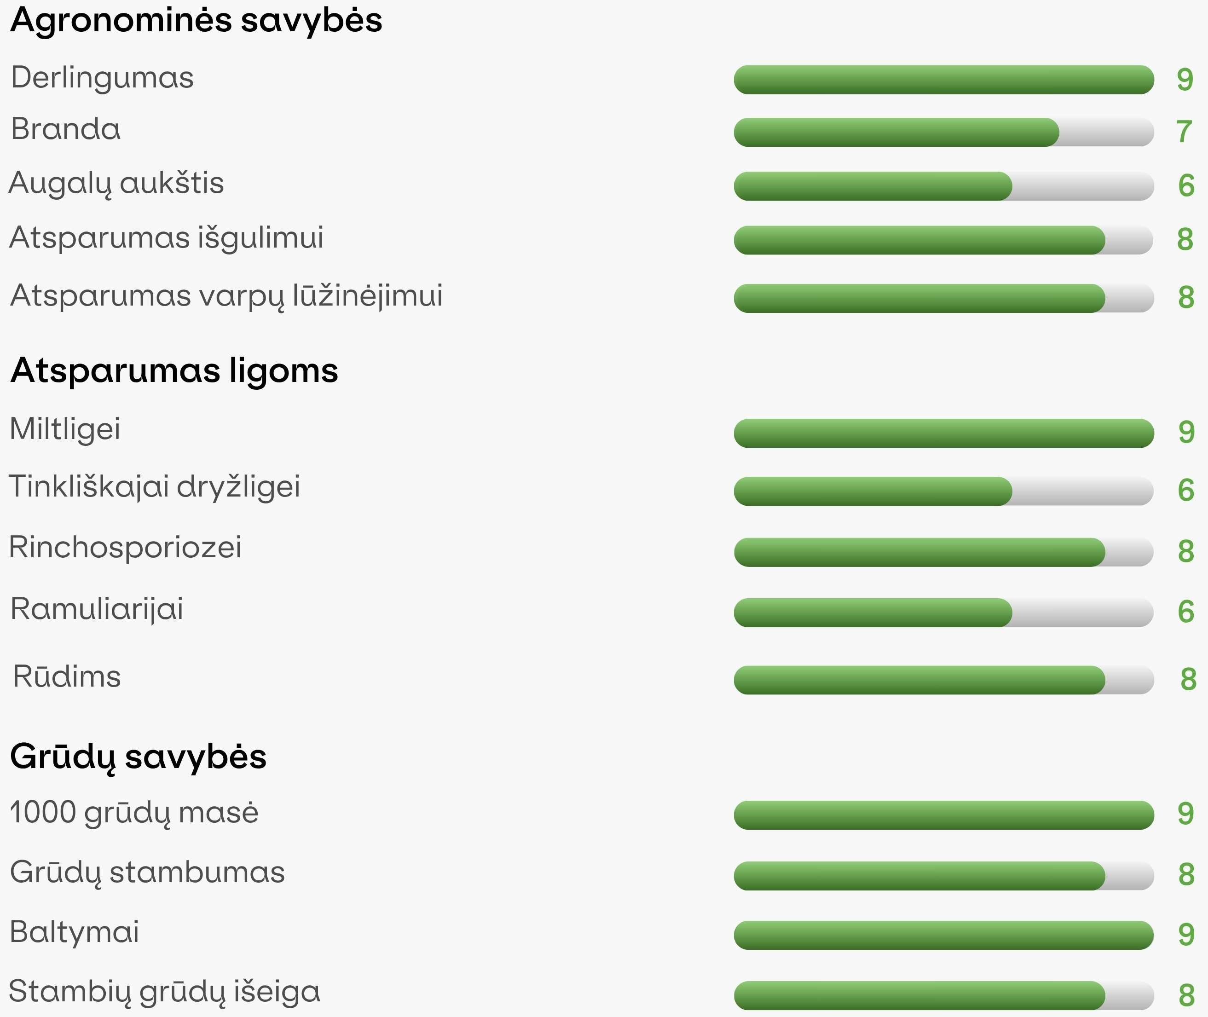Image resolution: width=1208 pixels, height=1017 pixels.
Task: Click the Rinchosporiozei rating bar
Action: click(x=943, y=552)
